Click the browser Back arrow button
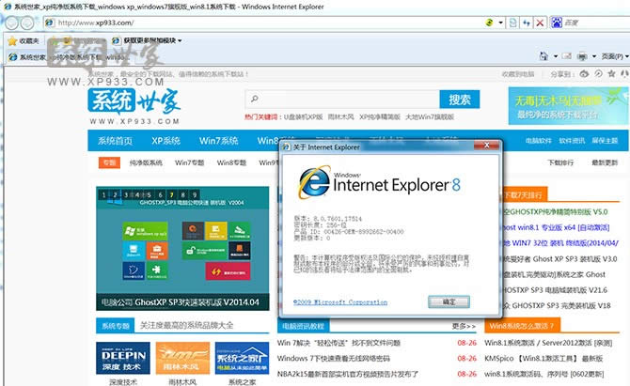630x386 pixels. click(x=11, y=23)
